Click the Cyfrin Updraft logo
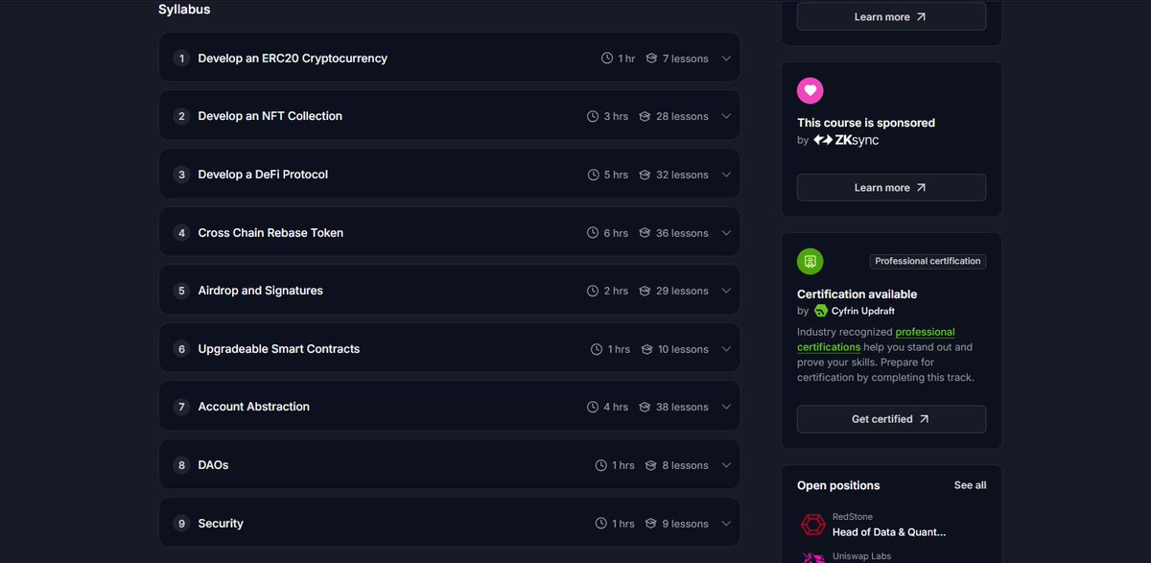1151x563 pixels. [x=821, y=311]
